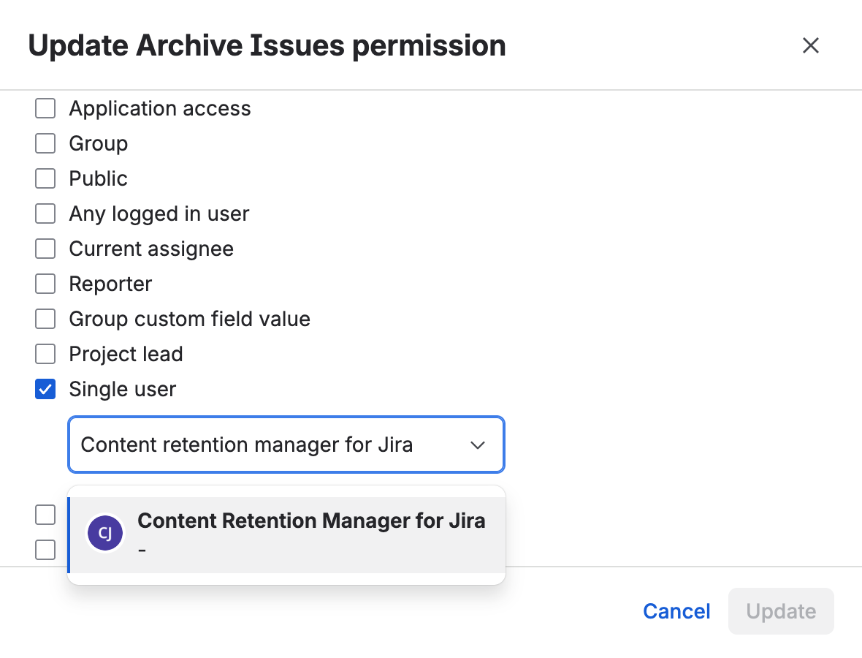Toggle the Reporter checkbox

[45, 284]
